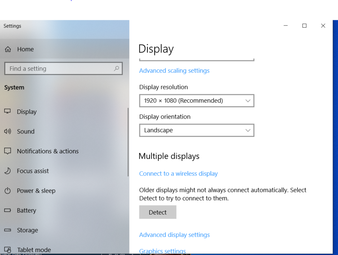
Task: Open Sound settings via speaker icon
Action: coord(7,131)
